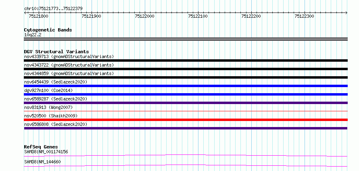Click the DGV Structural Variants heading

(x=56, y=52)
